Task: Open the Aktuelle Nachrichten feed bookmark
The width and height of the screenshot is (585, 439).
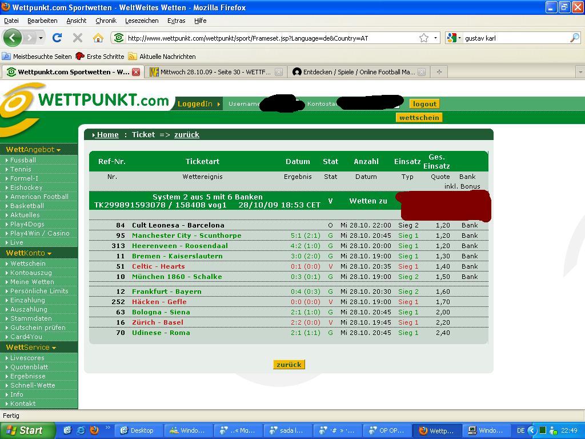Action: point(162,57)
